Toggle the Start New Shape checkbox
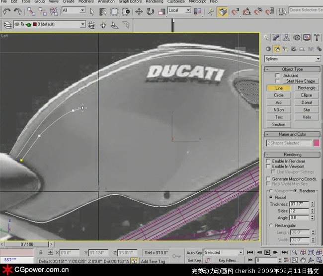This screenshot has height=276, width=323. (277, 81)
